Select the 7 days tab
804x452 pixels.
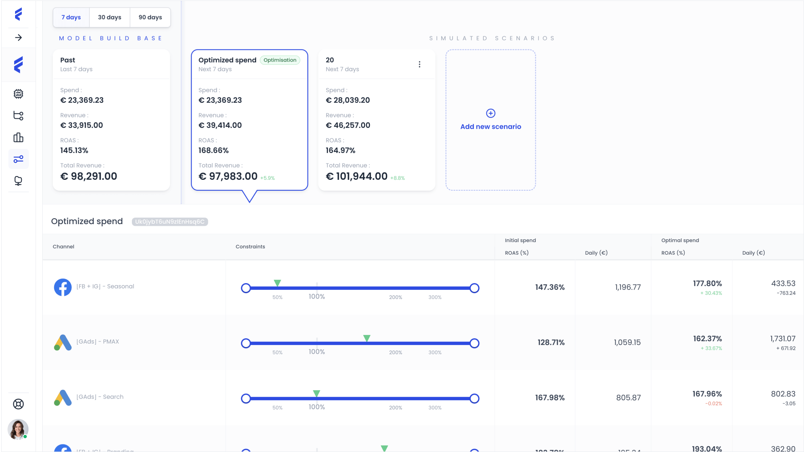click(x=71, y=17)
